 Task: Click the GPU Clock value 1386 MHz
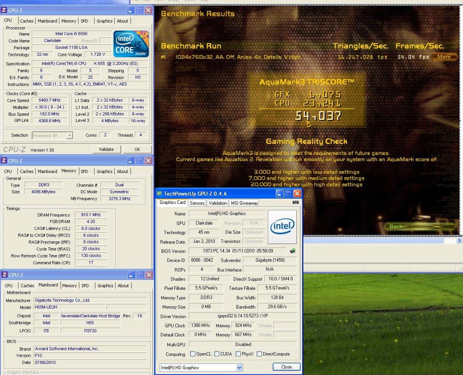201,325
